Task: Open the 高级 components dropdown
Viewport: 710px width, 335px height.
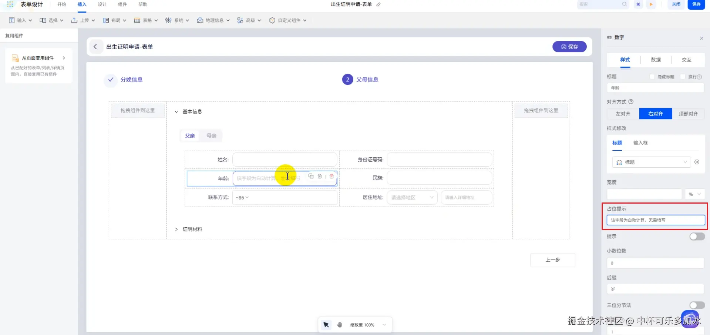Action: (x=249, y=20)
